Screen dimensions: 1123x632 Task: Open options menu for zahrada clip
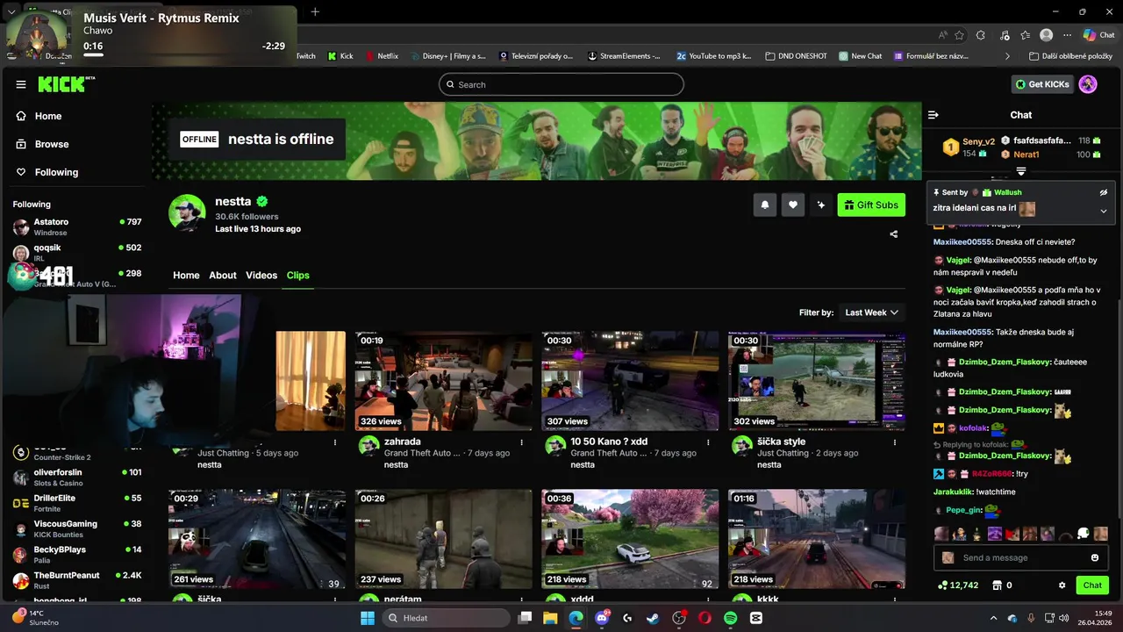(x=522, y=442)
